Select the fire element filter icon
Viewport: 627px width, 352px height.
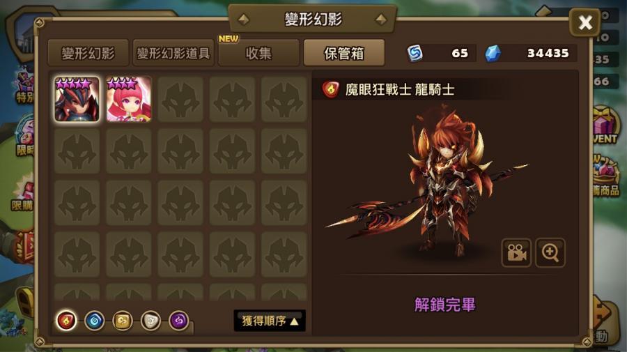66,321
